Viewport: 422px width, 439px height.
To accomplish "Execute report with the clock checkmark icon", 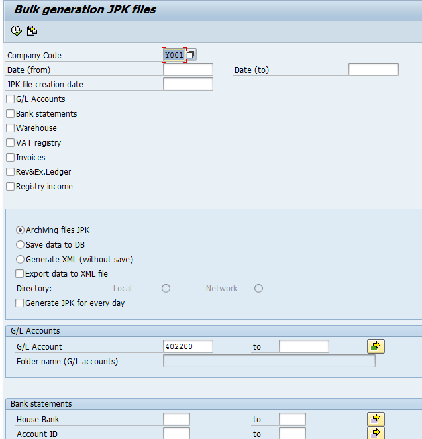I will [17, 31].
